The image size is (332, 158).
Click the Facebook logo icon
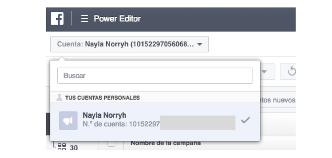tap(57, 19)
